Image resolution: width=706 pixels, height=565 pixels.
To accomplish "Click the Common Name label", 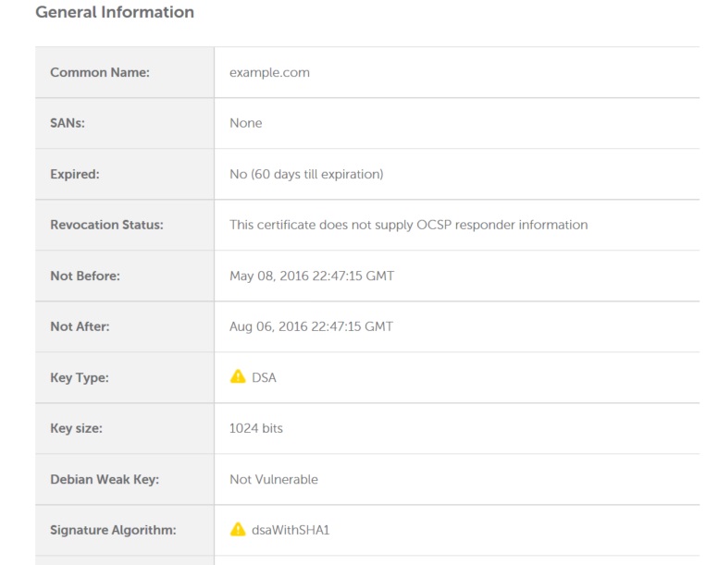I will 100,72.
